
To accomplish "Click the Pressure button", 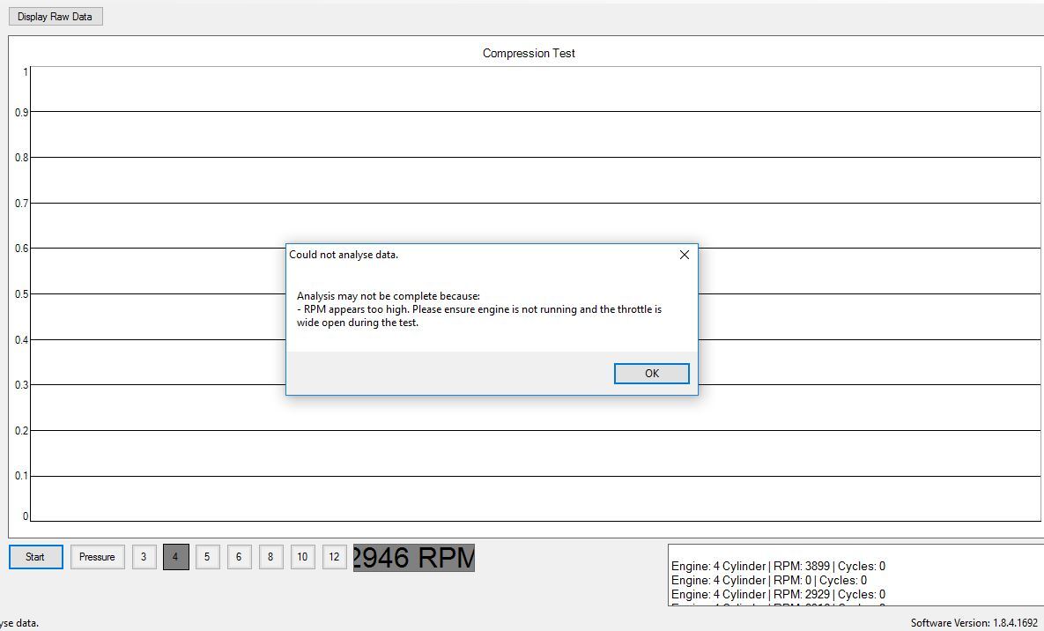I will click(x=97, y=557).
